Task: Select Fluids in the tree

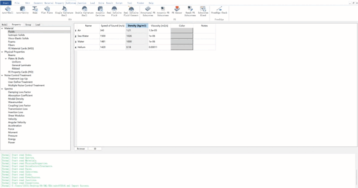Action: 12,31
